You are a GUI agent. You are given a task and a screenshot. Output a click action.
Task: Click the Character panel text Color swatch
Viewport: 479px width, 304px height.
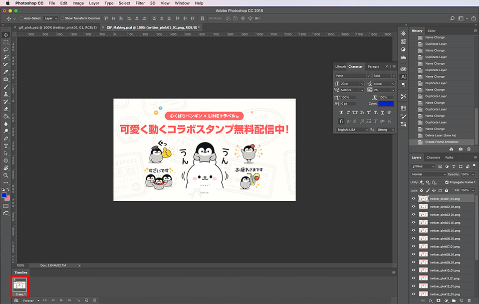point(386,104)
